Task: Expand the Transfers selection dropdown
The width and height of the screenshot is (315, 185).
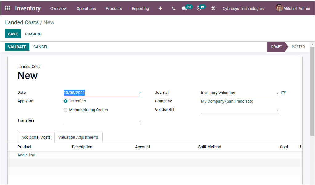Action: click(140, 121)
